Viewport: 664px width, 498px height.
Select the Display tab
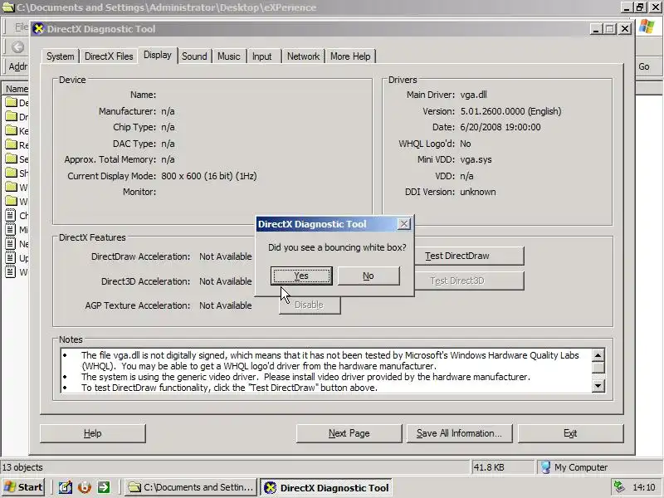(158, 55)
